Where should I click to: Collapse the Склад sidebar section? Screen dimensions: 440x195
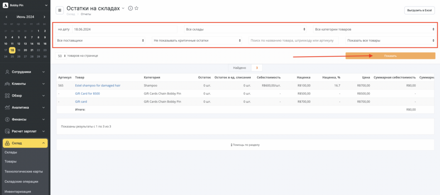44,143
